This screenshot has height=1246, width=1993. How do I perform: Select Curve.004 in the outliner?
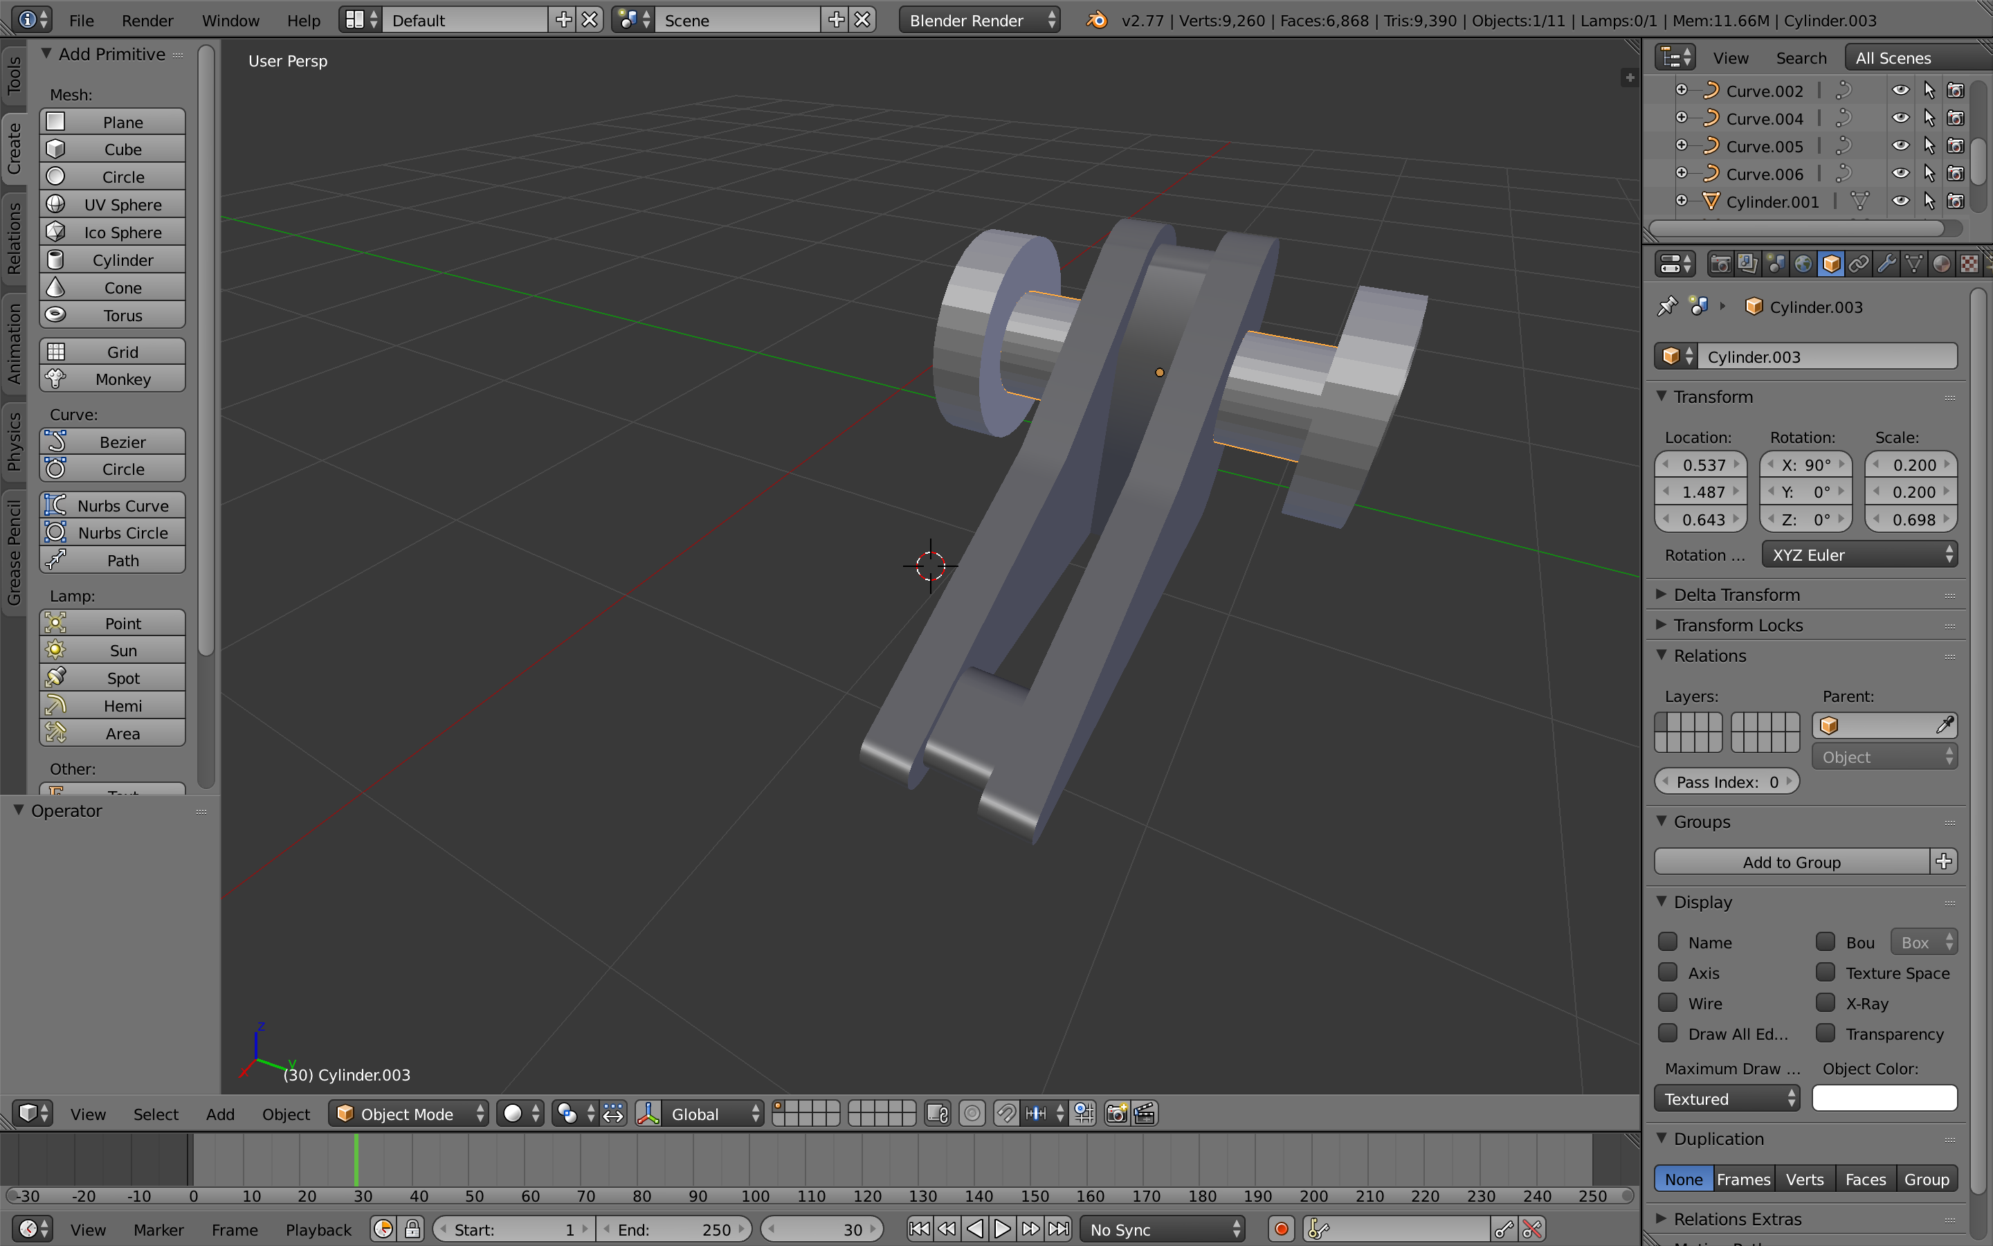click(x=1765, y=118)
